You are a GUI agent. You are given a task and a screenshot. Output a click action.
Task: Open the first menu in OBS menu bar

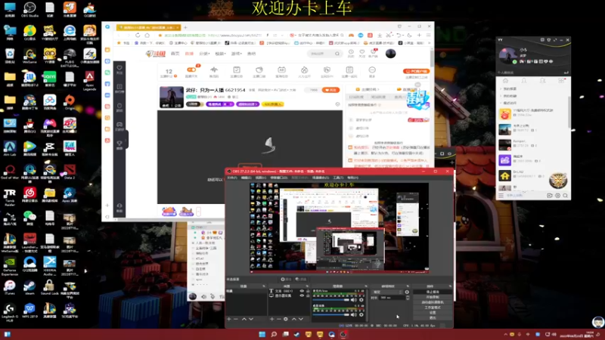pos(232,178)
